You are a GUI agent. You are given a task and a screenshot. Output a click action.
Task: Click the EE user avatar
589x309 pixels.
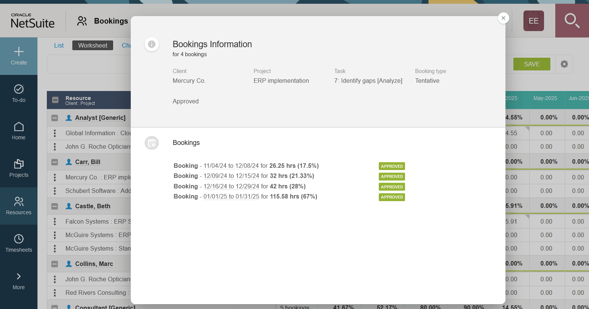pyautogui.click(x=534, y=21)
